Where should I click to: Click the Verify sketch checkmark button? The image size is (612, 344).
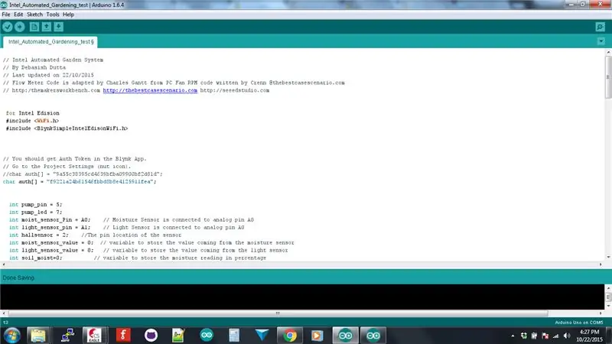click(8, 27)
